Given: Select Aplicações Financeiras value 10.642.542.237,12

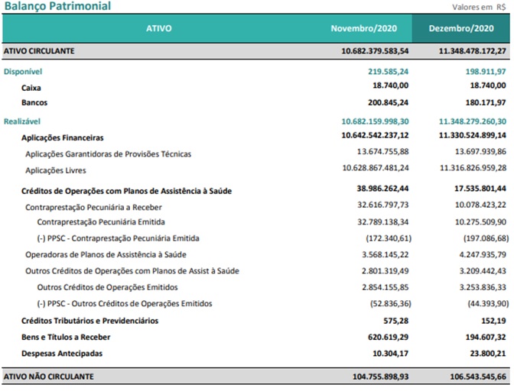Looking at the screenshot, I should coord(375,135).
